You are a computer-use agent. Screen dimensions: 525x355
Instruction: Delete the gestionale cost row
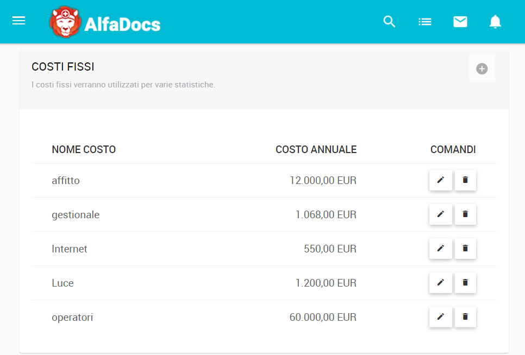[465, 214]
